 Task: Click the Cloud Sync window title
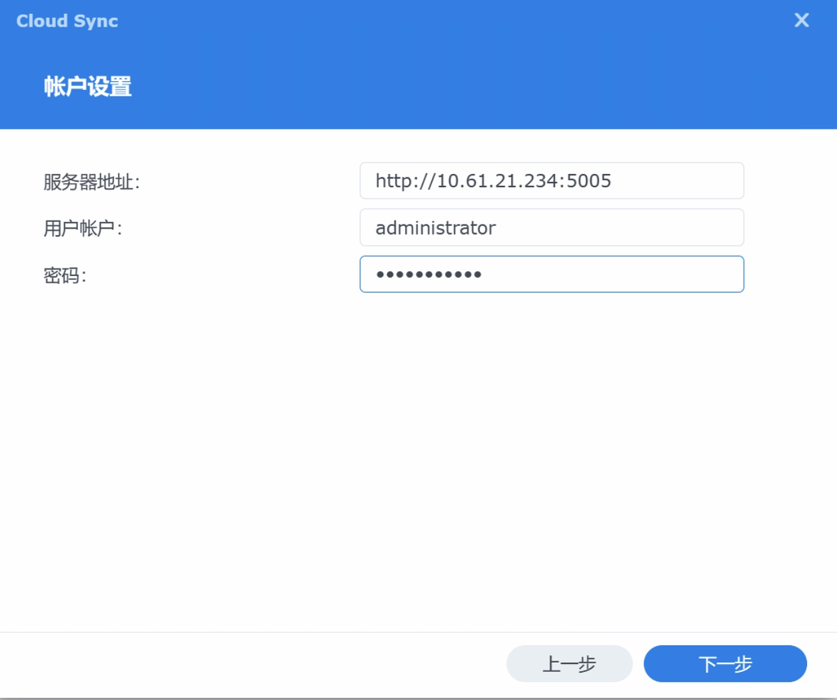67,21
